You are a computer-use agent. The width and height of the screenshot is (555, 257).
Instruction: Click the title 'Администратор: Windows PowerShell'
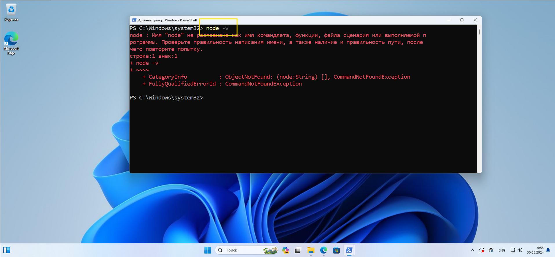click(x=167, y=20)
